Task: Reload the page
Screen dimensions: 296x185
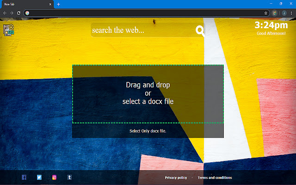Action: point(18,13)
